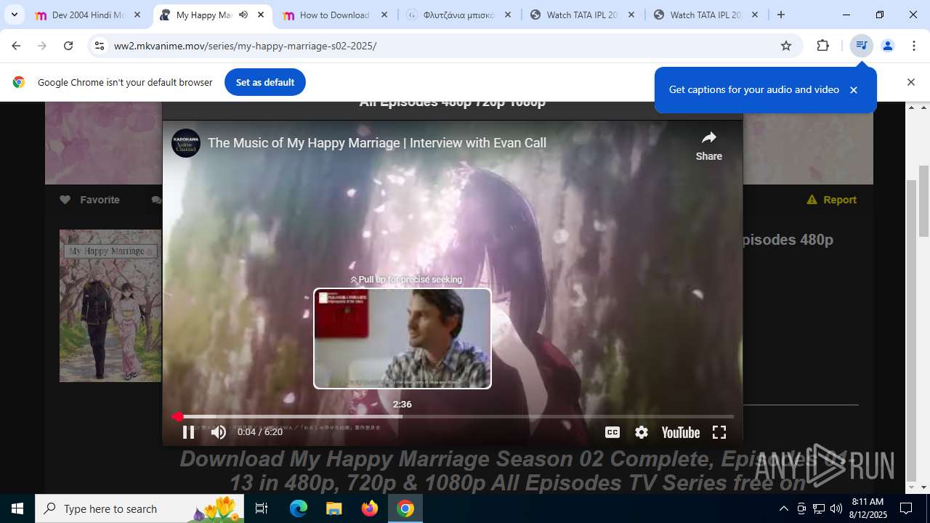Close the My Happy Marriage tab
Viewport: 930px width, 523px height.
(261, 15)
